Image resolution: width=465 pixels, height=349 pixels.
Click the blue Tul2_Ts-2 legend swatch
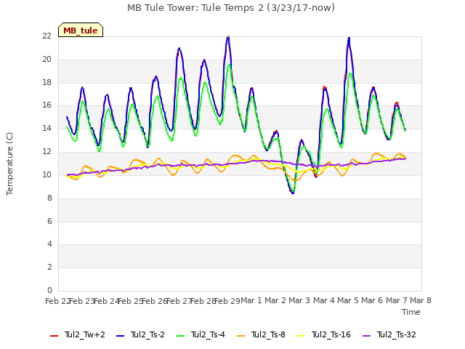pyautogui.click(x=120, y=336)
